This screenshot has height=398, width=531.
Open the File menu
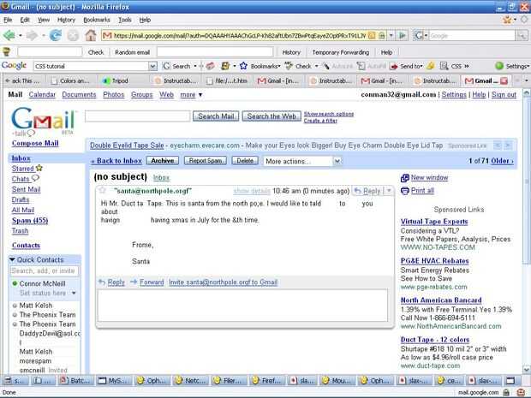click(8, 20)
